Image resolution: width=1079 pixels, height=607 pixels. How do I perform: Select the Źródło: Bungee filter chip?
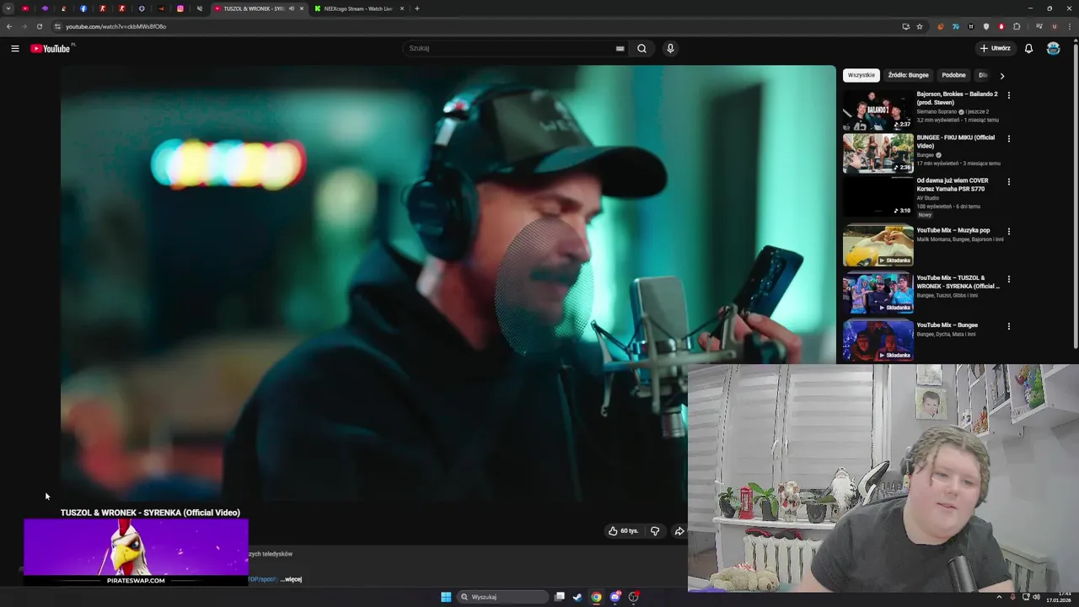point(908,75)
